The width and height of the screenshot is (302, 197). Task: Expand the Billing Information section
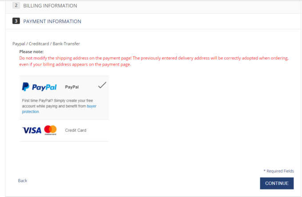[x=50, y=6]
